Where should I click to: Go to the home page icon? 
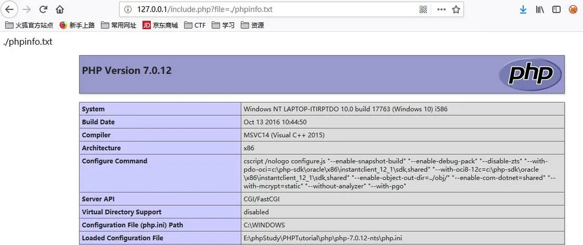click(x=59, y=10)
